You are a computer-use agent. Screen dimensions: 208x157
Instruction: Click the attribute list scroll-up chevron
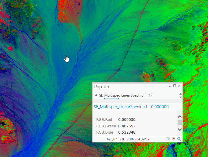pos(180,117)
